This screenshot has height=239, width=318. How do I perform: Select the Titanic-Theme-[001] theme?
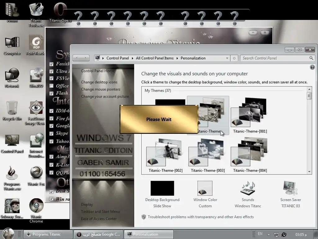(x=250, y=115)
